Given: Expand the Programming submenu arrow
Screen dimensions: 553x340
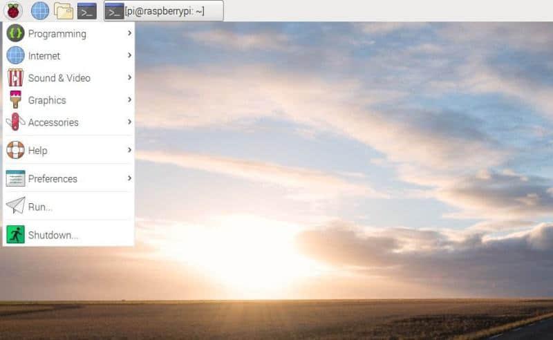Looking at the screenshot, I should click(x=129, y=33).
